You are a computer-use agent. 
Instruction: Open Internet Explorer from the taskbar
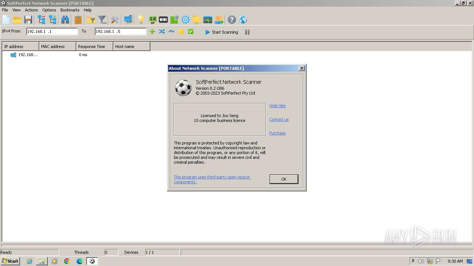pyautogui.click(x=29, y=261)
